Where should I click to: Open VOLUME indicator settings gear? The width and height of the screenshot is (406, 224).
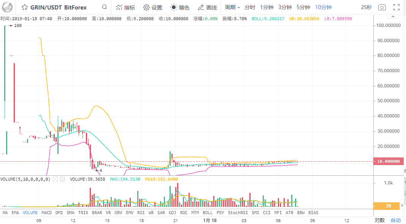55,179
